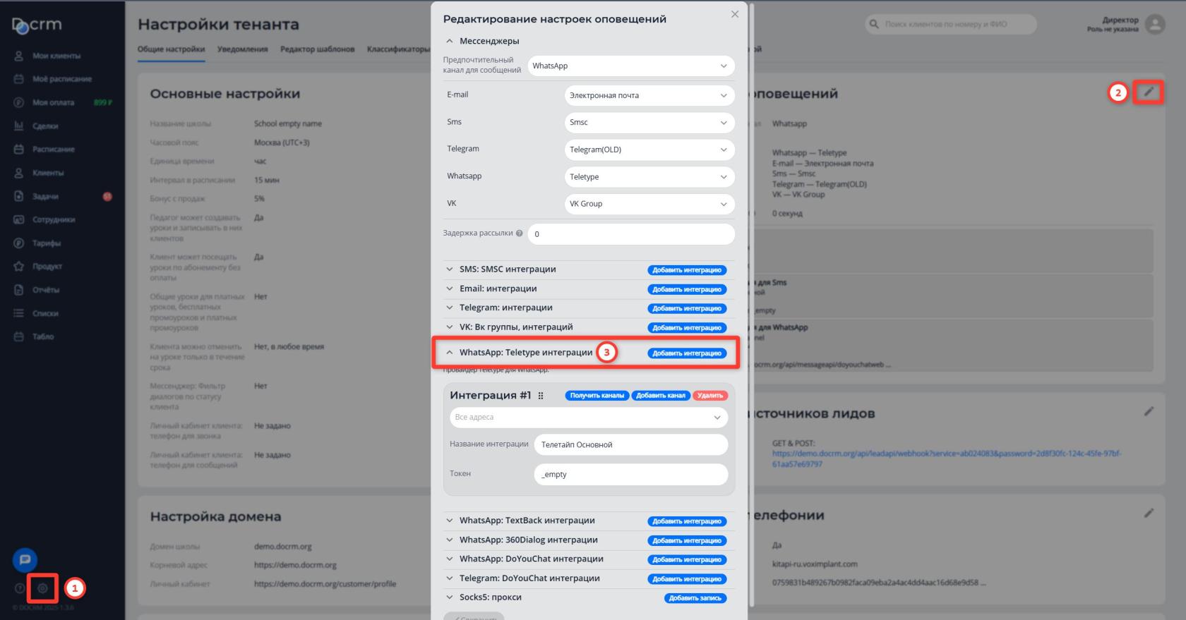Click the Токен input field
Image resolution: width=1186 pixels, height=620 pixels.
click(630, 475)
